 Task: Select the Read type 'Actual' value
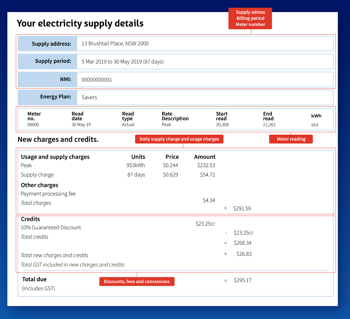(x=128, y=125)
